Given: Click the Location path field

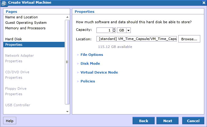Looking at the screenshot, I should tap(137, 39).
